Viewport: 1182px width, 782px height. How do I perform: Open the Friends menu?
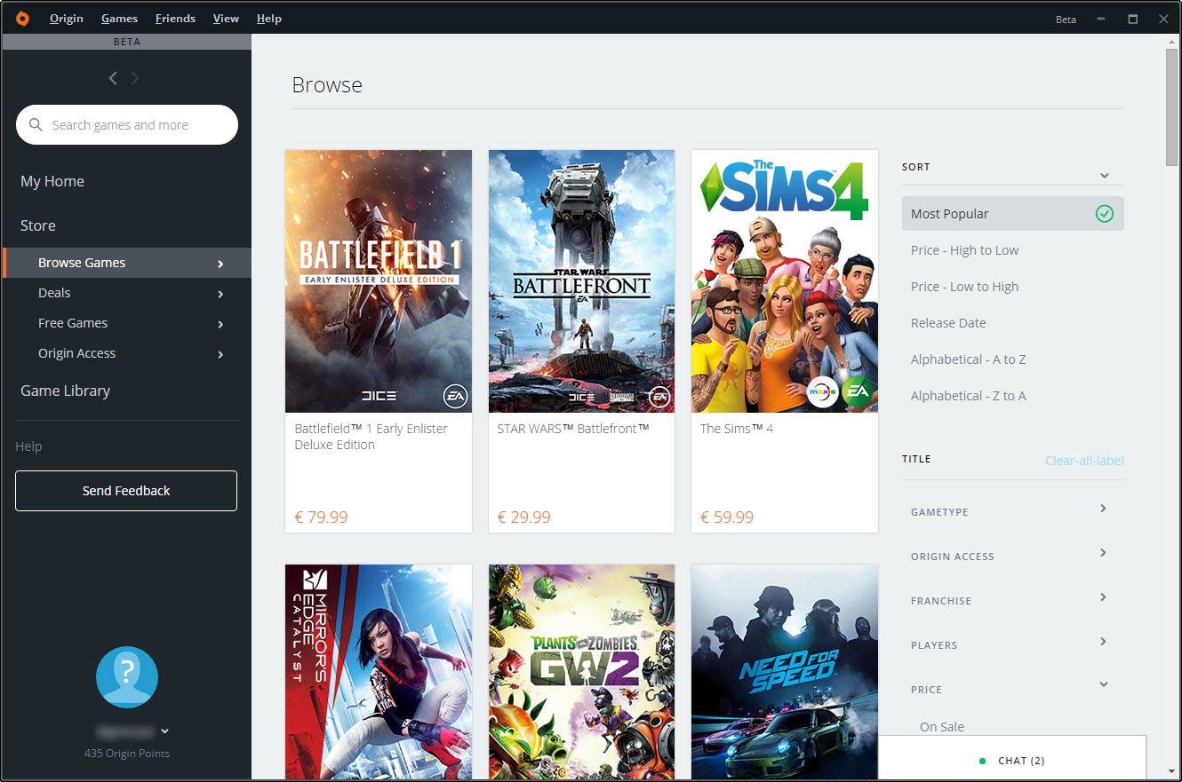(x=175, y=18)
